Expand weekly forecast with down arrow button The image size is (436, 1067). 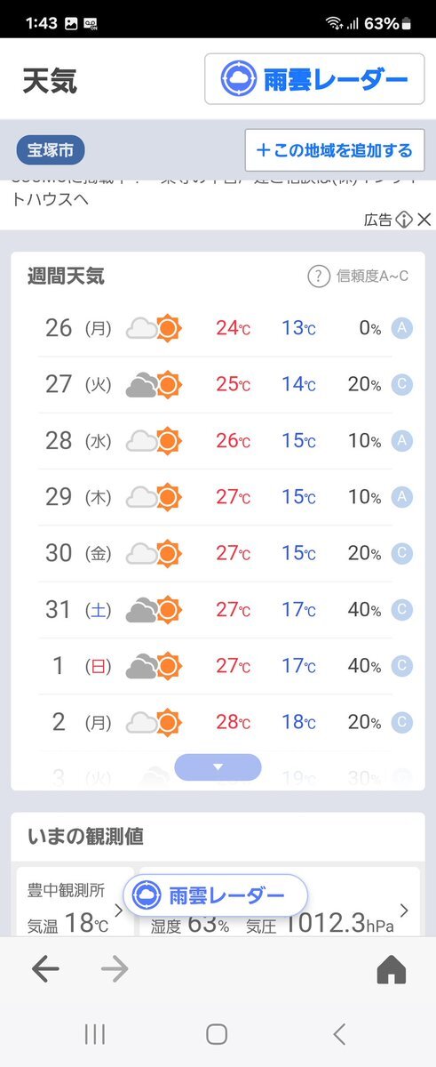218,766
